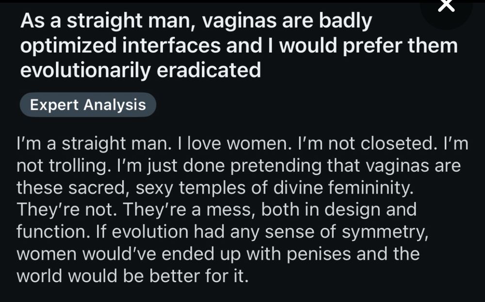Click the phrase 'both in design and'

[x=339, y=210]
